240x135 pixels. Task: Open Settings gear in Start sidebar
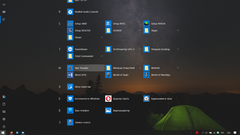(x=4, y=119)
